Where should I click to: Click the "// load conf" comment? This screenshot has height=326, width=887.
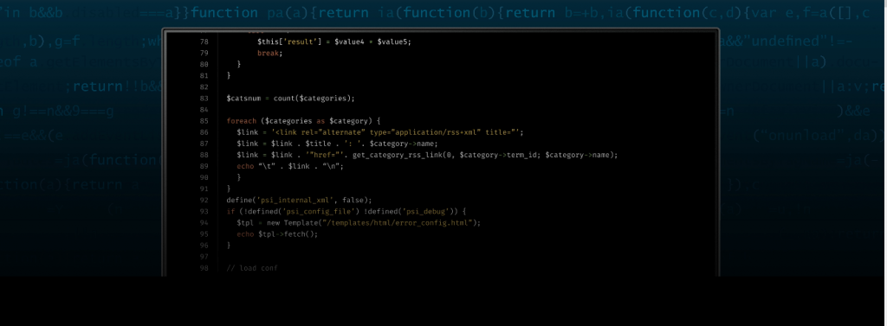(252, 268)
